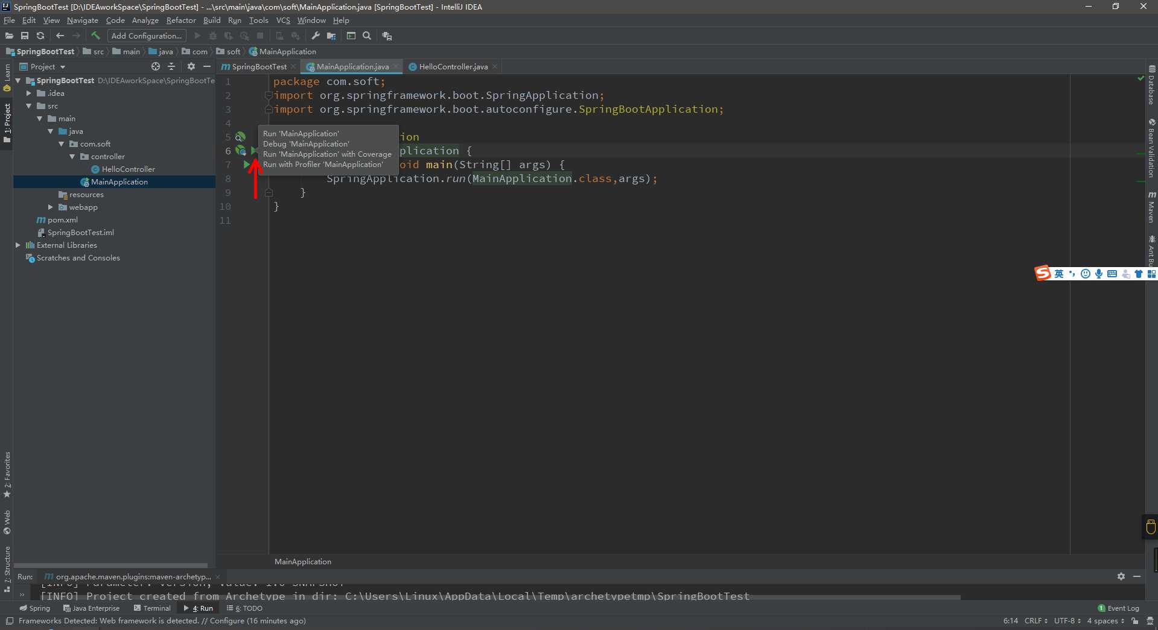Open the Database side tool window
Screen dimensions: 1158x630
coord(1151,84)
